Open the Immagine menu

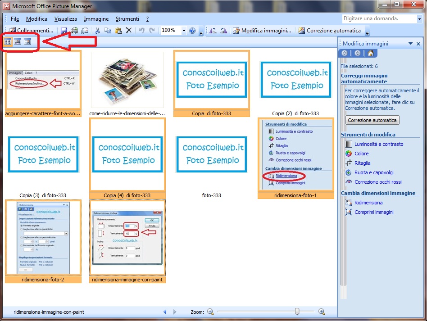[96, 19]
